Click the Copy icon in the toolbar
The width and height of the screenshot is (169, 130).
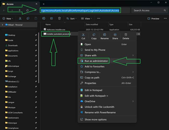(28, 18)
